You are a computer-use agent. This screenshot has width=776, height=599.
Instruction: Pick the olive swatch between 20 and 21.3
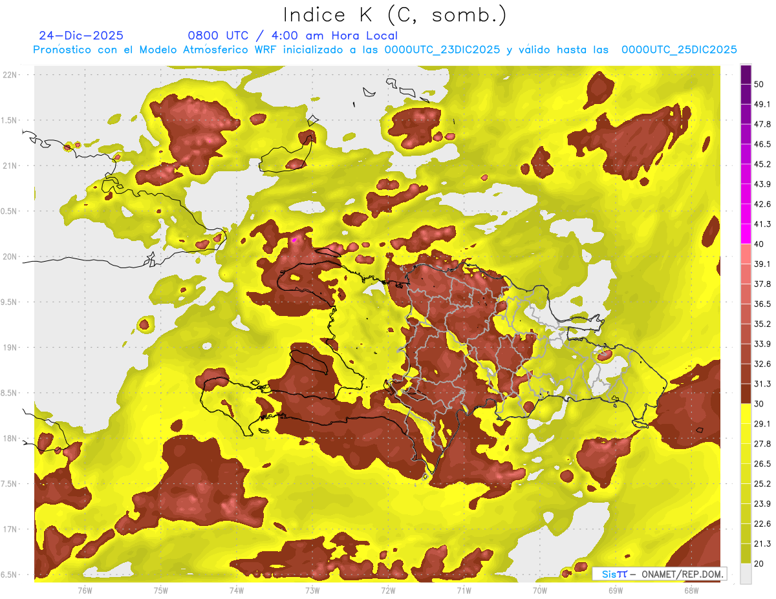pos(746,553)
